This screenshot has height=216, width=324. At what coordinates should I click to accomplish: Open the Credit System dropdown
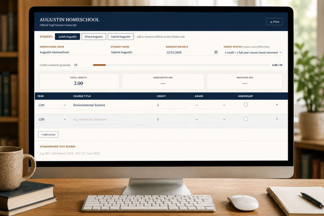pos(253,53)
